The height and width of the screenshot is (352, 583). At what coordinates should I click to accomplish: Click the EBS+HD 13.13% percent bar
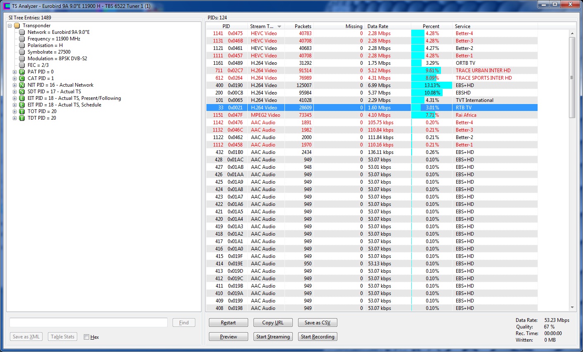(432, 85)
